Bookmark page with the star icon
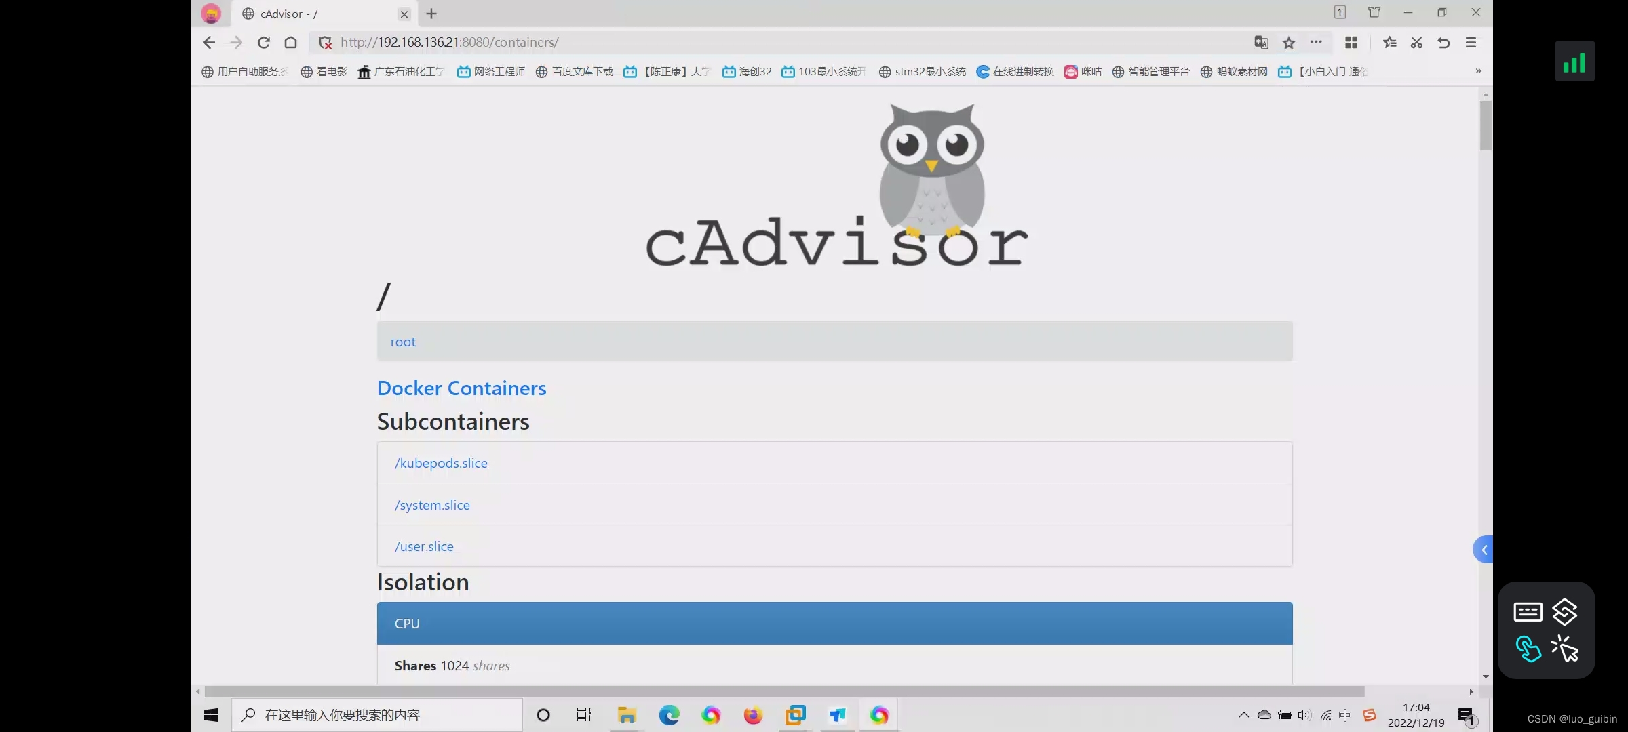1628x732 pixels. tap(1289, 43)
